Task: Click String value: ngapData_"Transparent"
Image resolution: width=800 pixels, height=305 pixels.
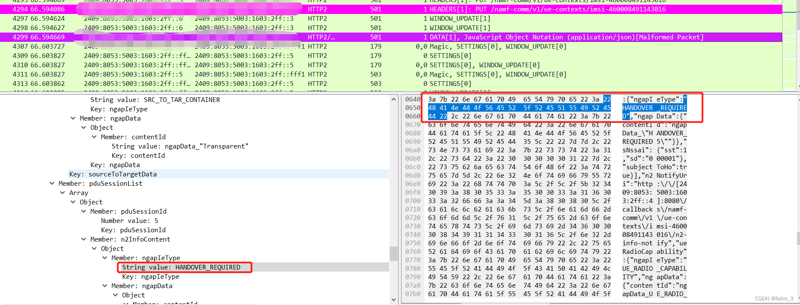Action: [180, 146]
